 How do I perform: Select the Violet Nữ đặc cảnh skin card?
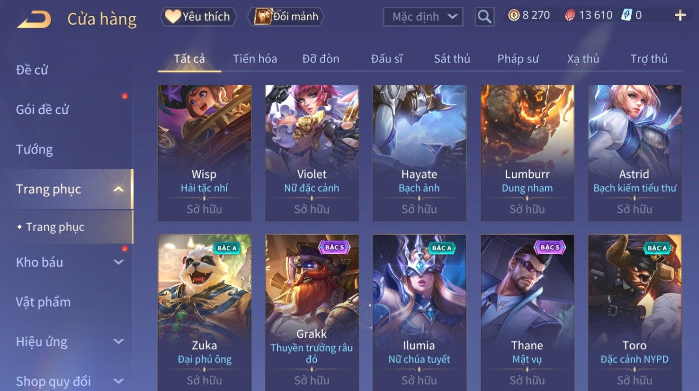click(x=312, y=153)
